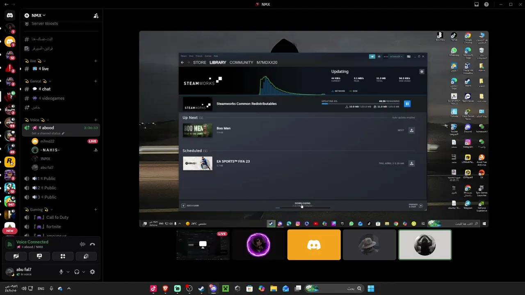Open the soundboard button
525x295 pixels.
86,256
